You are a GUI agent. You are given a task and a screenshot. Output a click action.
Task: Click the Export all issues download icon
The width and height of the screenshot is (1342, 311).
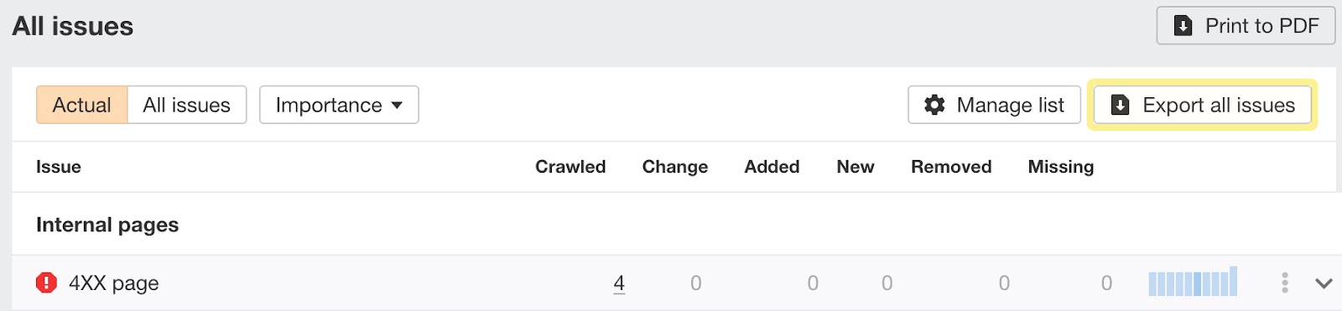(1120, 105)
